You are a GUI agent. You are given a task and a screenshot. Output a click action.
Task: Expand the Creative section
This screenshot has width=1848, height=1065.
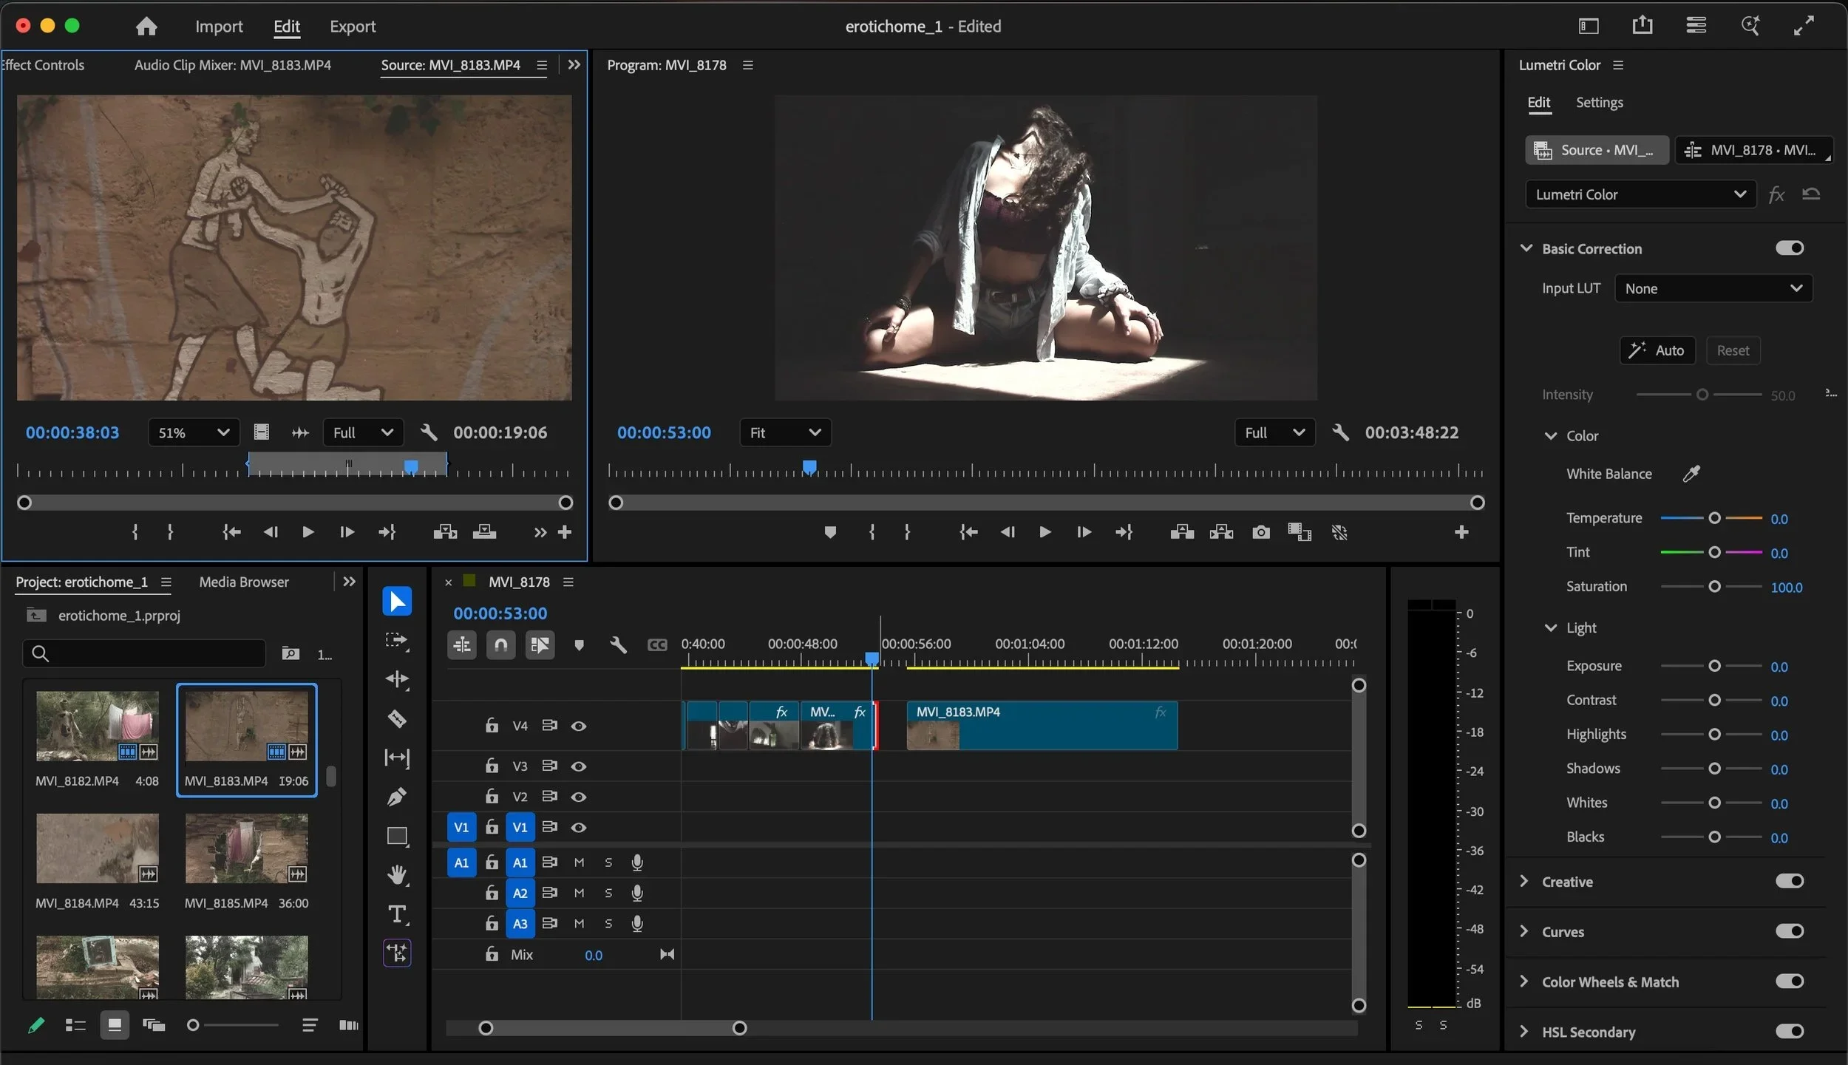tap(1524, 881)
